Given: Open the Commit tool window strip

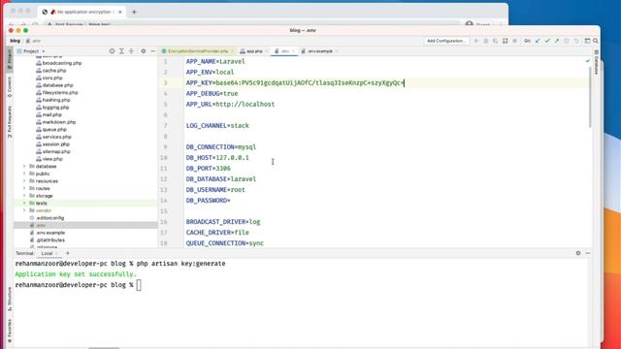Looking at the screenshot, I should click(x=10, y=87).
